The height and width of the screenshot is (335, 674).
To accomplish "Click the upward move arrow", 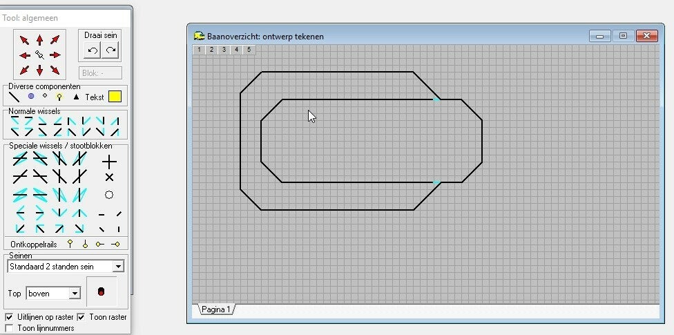I will pyautogui.click(x=39, y=40).
